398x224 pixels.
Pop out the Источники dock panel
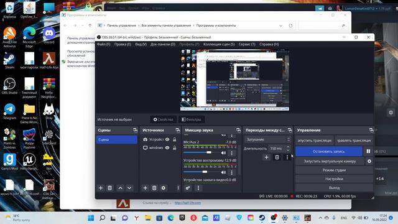click(x=177, y=130)
